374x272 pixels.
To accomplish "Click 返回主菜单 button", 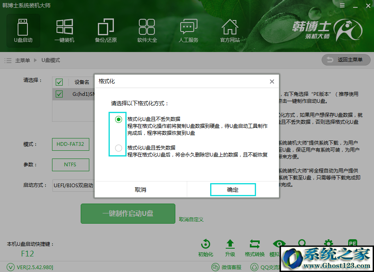I will point(346,60).
